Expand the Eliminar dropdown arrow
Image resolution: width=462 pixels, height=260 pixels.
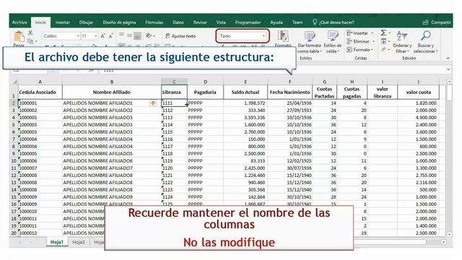(x=374, y=41)
